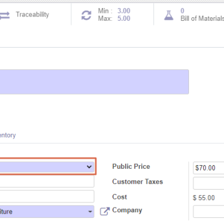Click the reordering rules refresh icon
The width and height of the screenshot is (224, 224).
click(x=87, y=15)
